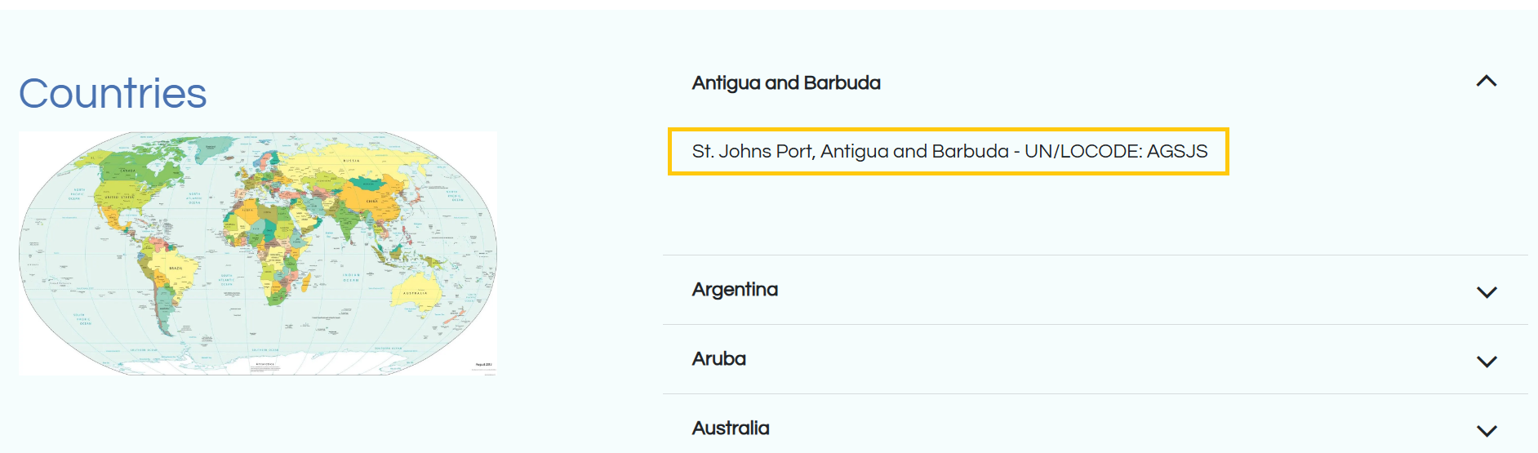Expand the Aruba chevron arrow
The height and width of the screenshot is (453, 1538).
point(1487,362)
